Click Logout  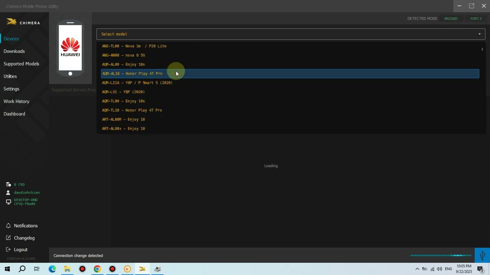coord(21,249)
